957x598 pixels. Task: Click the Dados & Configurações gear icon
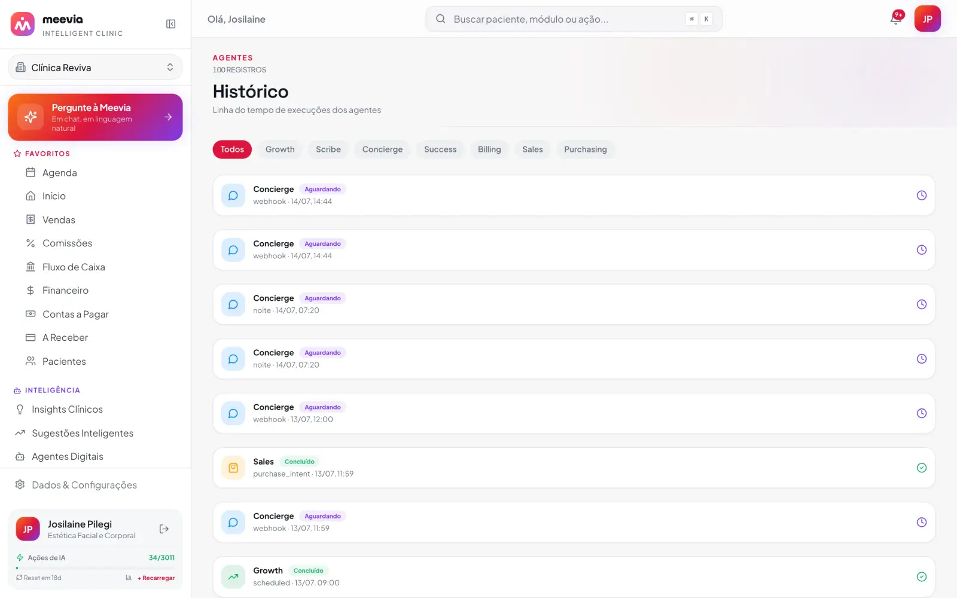pos(20,484)
